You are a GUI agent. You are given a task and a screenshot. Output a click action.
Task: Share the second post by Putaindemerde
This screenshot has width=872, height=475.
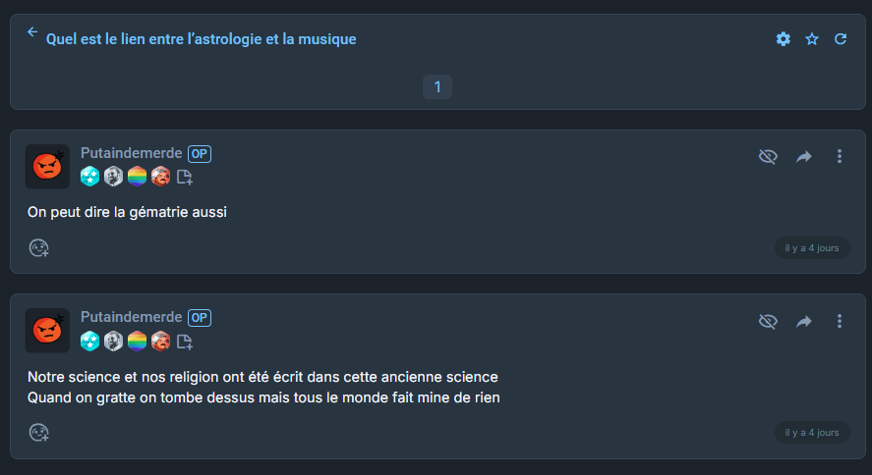(x=804, y=322)
